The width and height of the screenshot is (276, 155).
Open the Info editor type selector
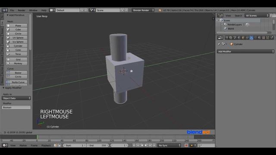[x=4, y=10]
